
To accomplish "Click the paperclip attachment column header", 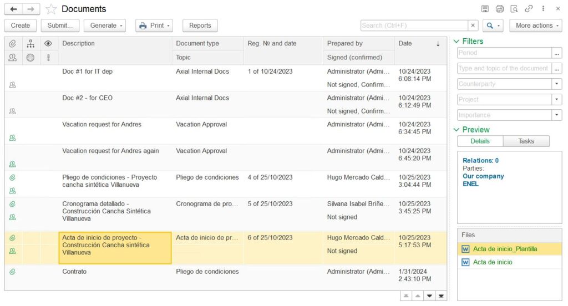I will [12, 44].
